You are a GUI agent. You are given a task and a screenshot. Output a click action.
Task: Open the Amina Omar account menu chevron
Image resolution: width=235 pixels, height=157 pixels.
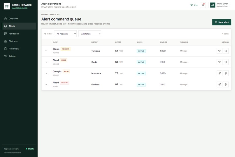230,5
